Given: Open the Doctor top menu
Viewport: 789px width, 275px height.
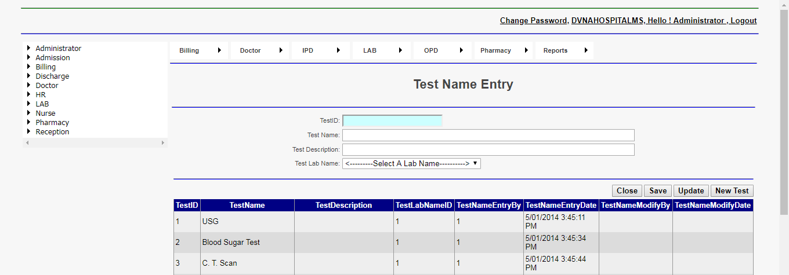Looking at the screenshot, I should coord(260,50).
